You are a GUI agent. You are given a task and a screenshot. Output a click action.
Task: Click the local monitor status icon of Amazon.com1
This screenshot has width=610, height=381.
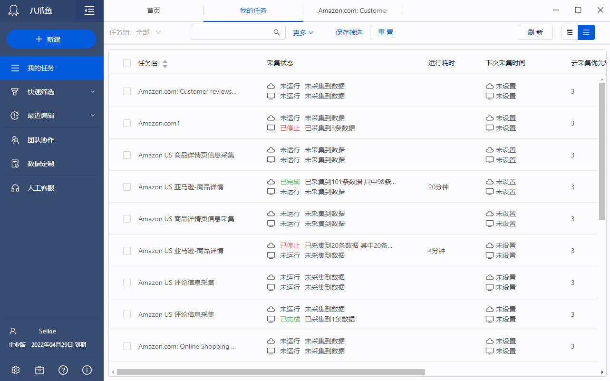[x=271, y=128]
